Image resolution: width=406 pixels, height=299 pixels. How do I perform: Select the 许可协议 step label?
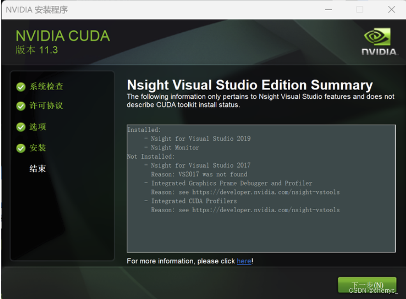(46, 106)
